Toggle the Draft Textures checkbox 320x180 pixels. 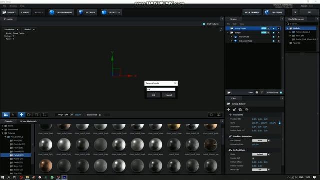pyautogui.click(x=204, y=24)
